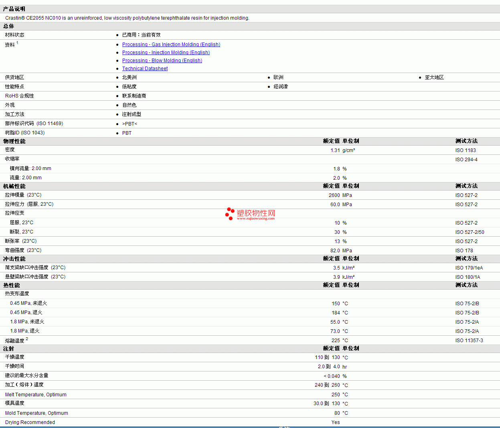This screenshot has width=500, height=428.
Task: Click the 0.45 MPa, 未退火 label
Action: click(x=28, y=303)
